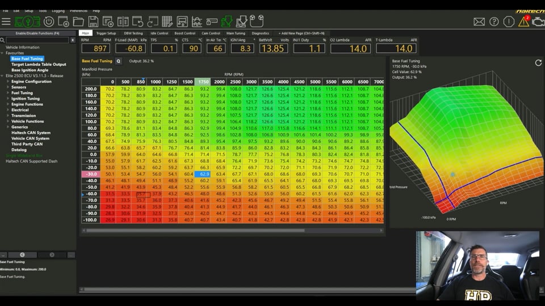Click the forward arrow navigation button
Image resolution: width=545 pixels, height=306 pixels.
pyautogui.click(x=52, y=254)
